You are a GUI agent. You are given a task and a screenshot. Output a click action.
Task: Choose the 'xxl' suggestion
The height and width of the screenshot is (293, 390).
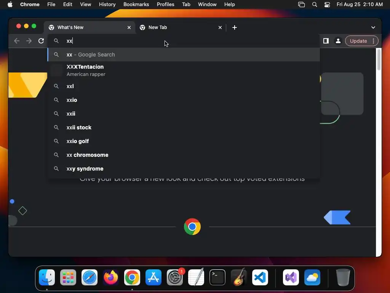(184, 86)
